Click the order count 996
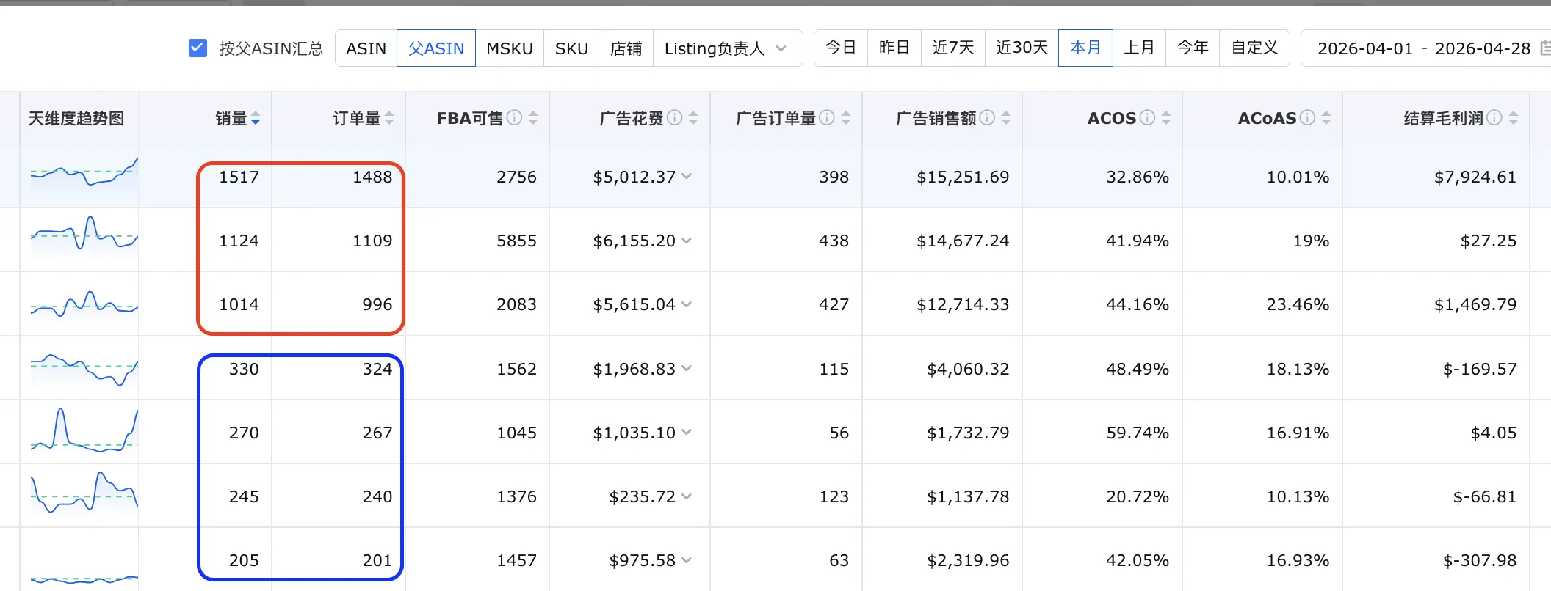Screen dimensions: 1551x591 tap(377, 304)
